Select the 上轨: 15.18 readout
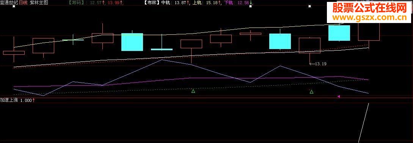 pyautogui.click(x=206, y=3)
